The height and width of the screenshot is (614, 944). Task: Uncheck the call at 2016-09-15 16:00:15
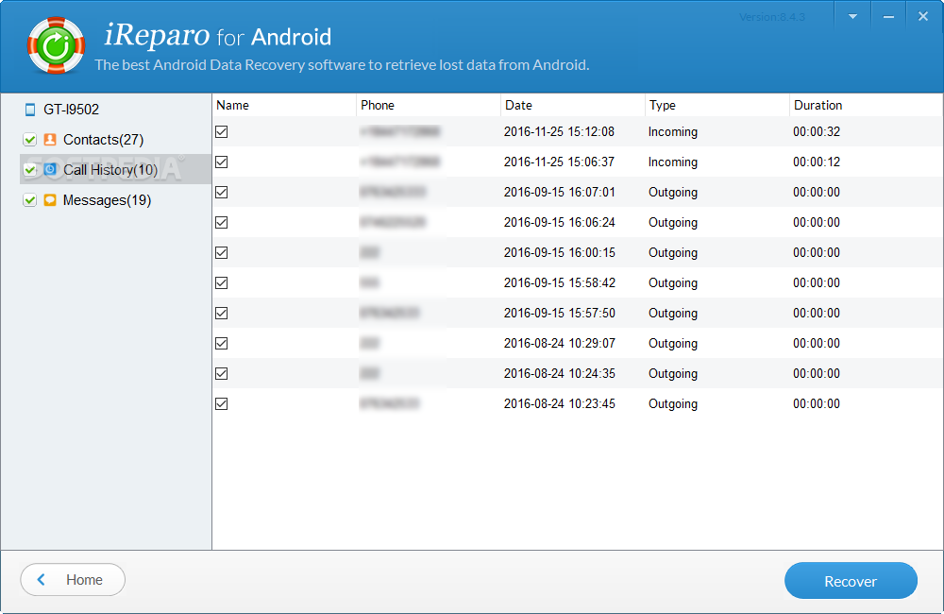click(222, 252)
